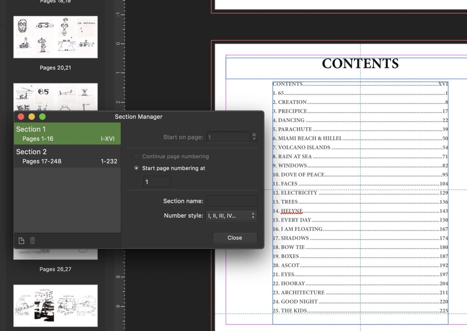The height and width of the screenshot is (331, 467).
Task: Select the Pages 20,21 spread thumbnail
Action: [55, 37]
